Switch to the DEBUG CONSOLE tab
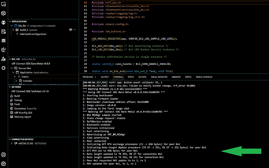The image size is (269, 168). tap(204, 77)
